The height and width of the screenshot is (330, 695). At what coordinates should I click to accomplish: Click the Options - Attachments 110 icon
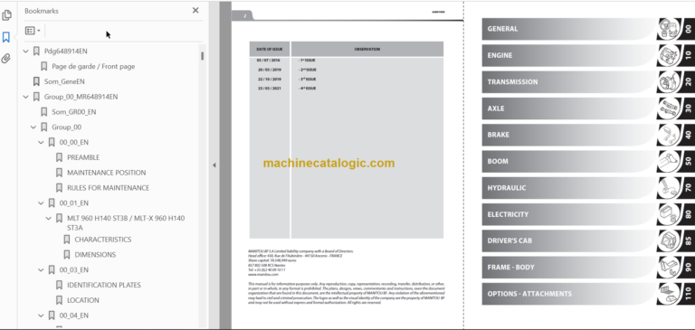[669, 294]
